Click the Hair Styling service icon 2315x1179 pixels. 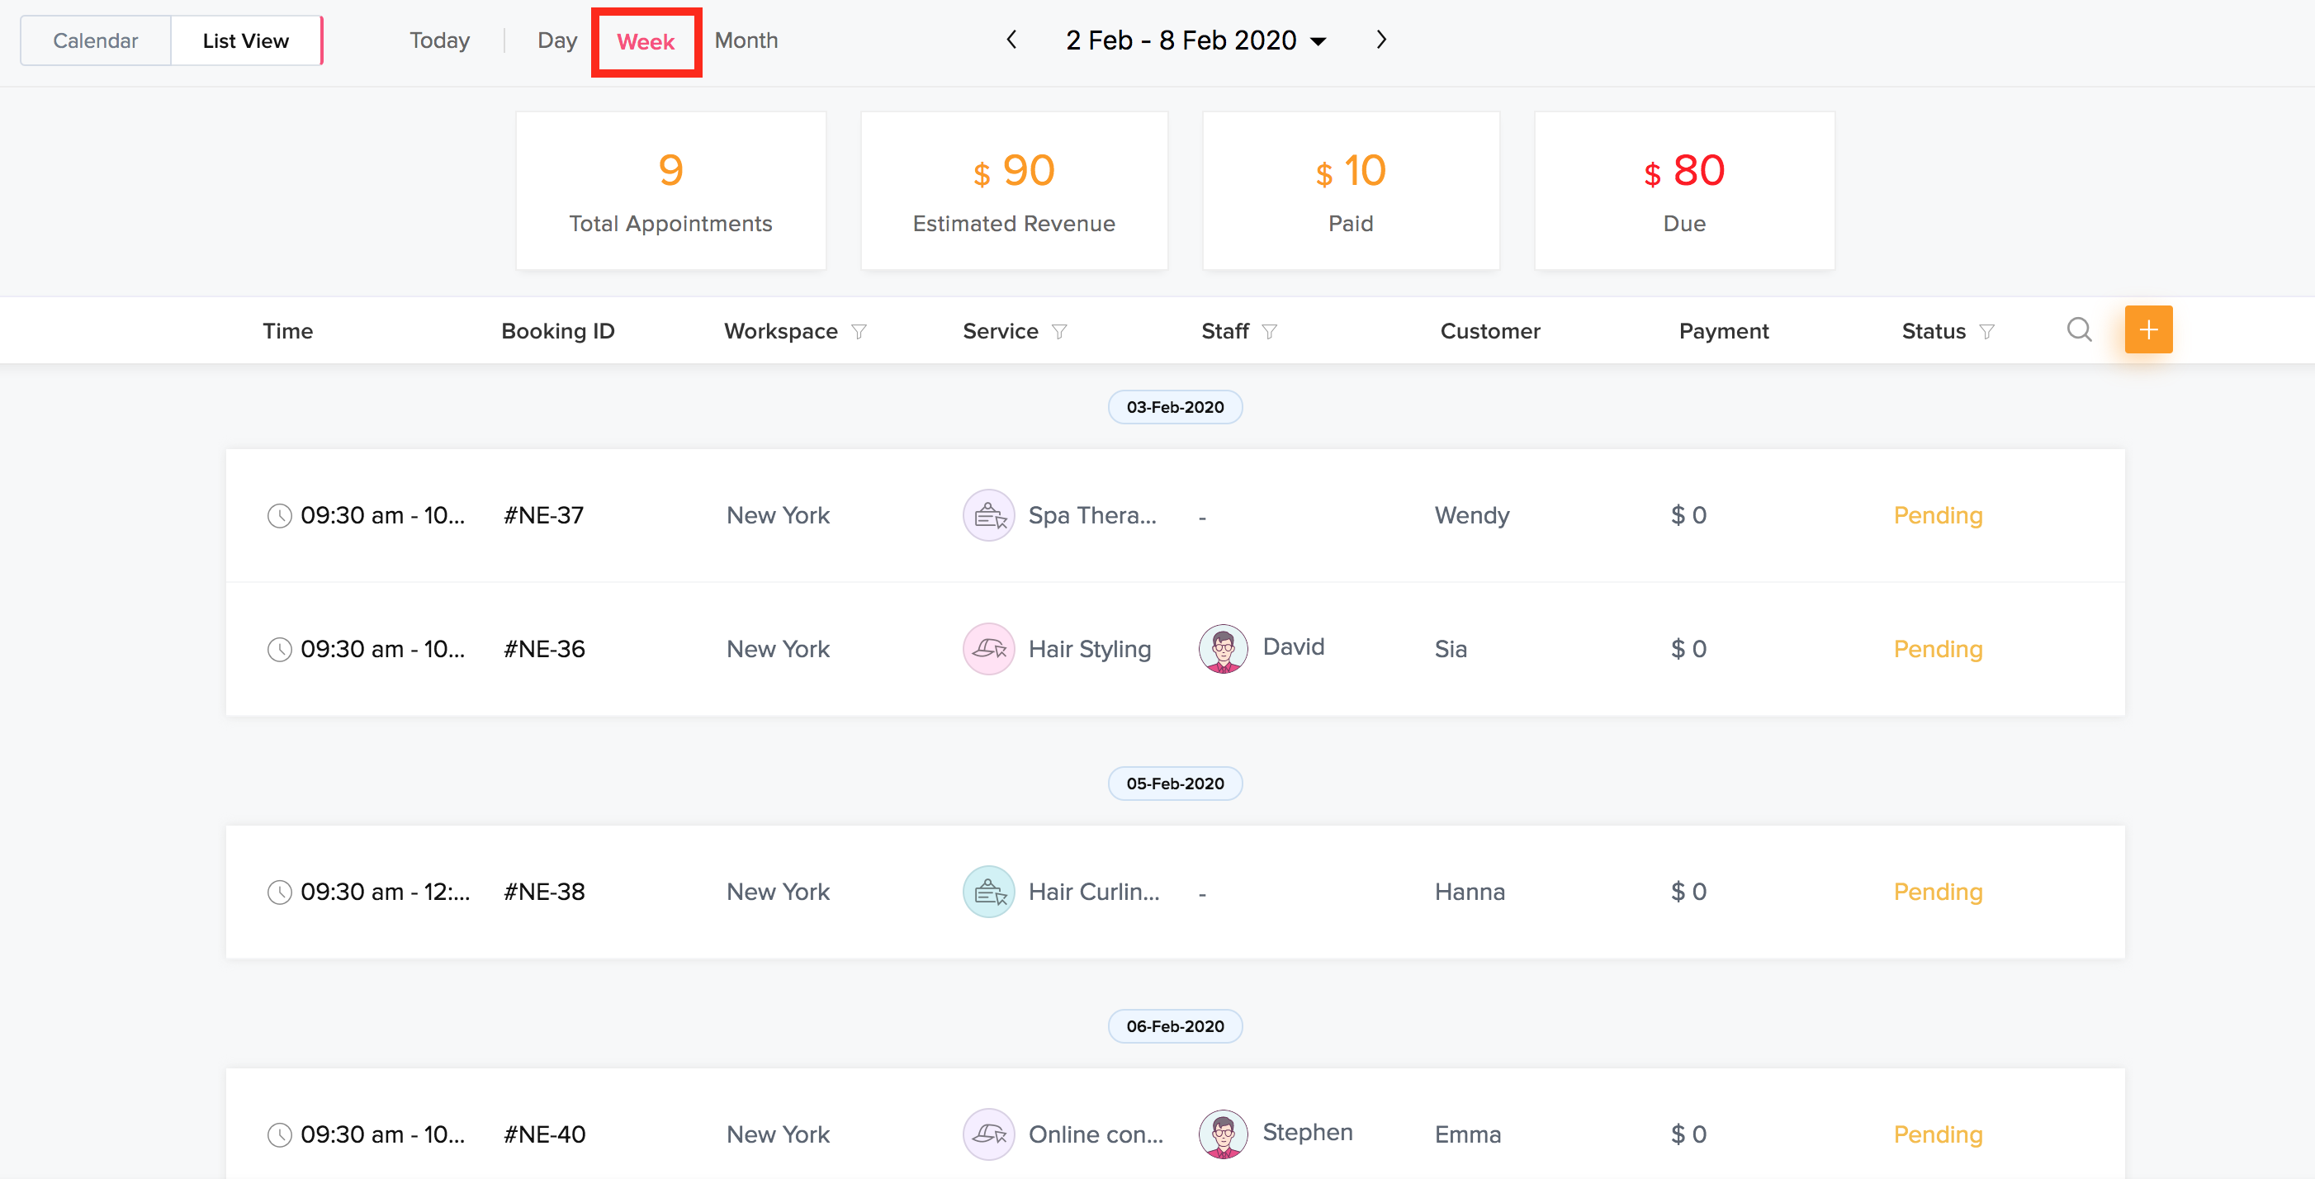(x=988, y=649)
